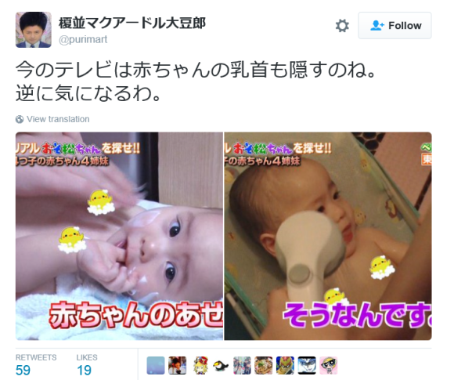Open the first light-blue liker avatar
This screenshot has width=454, height=380.
tap(156, 365)
